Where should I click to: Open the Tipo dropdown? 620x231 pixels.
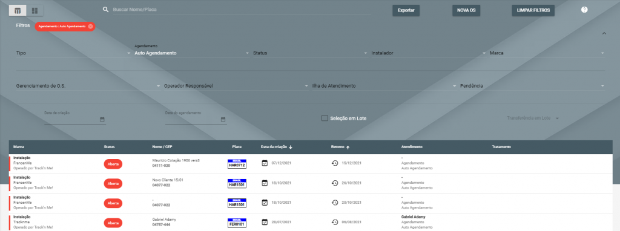point(73,53)
